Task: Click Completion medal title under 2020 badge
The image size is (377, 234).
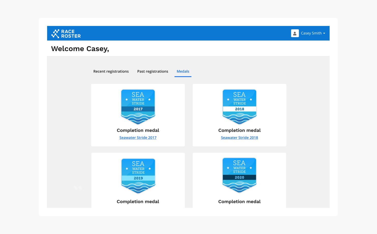Action: [x=239, y=201]
